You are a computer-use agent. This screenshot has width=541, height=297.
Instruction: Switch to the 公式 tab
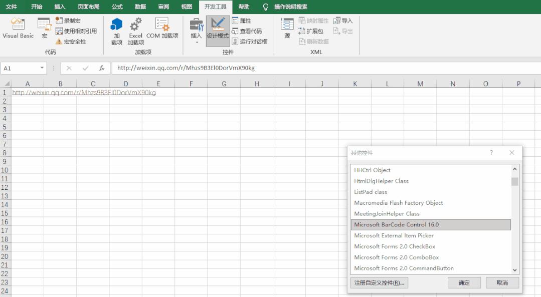coord(117,7)
